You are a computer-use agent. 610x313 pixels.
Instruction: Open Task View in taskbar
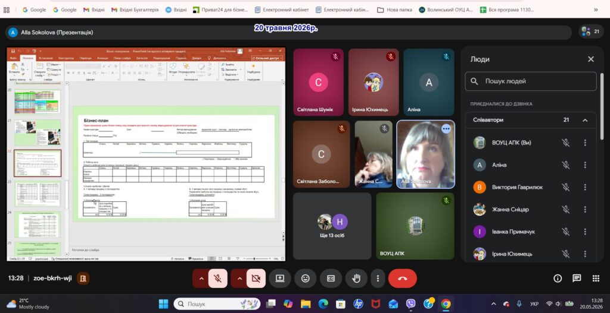click(x=271, y=303)
